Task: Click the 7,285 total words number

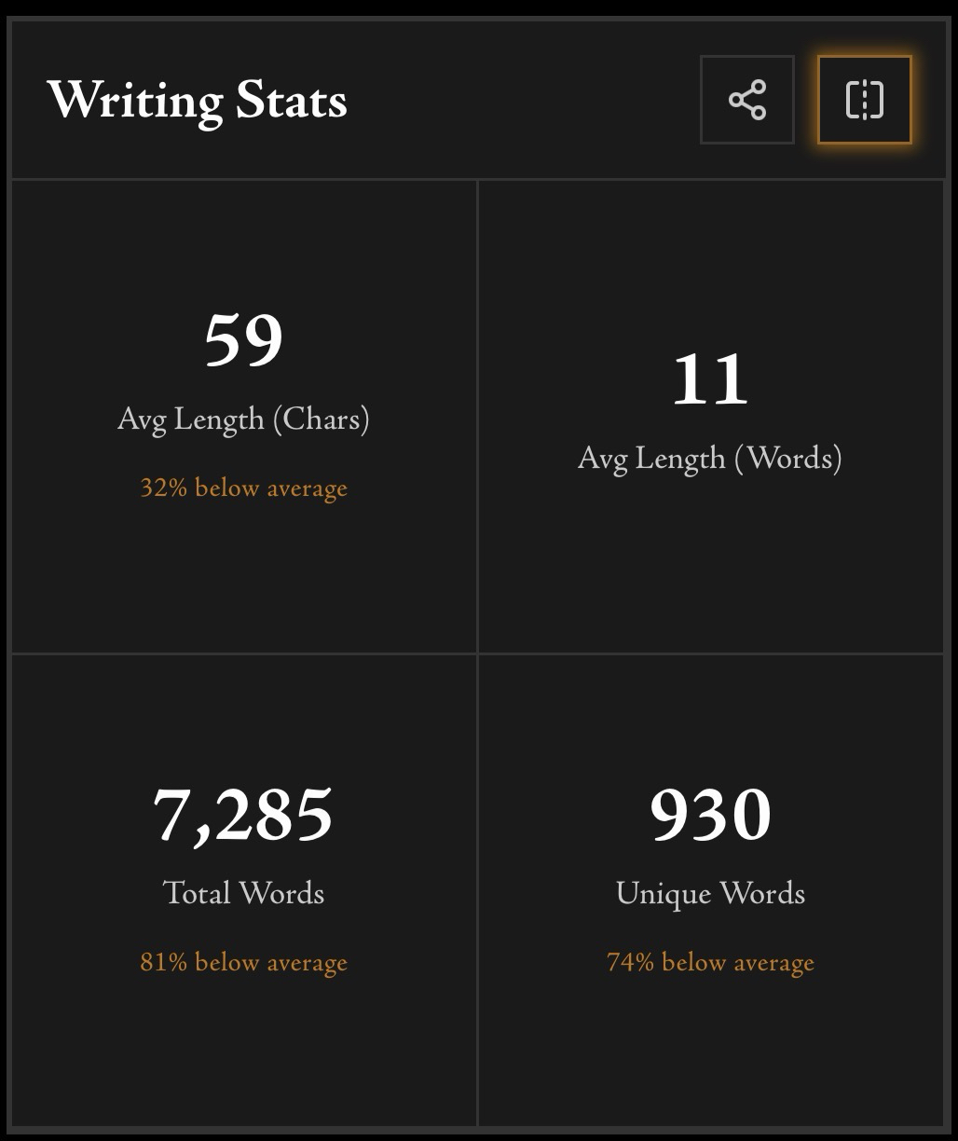Action: point(243,814)
